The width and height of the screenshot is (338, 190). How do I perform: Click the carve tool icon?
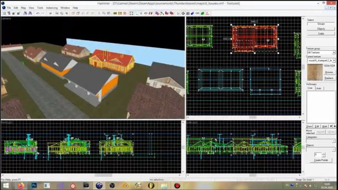[x=51, y=13]
